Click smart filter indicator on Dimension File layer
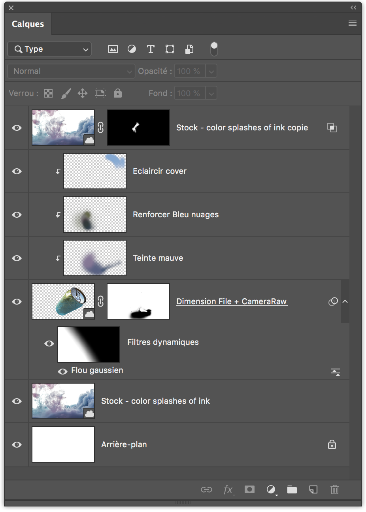 tap(333, 301)
